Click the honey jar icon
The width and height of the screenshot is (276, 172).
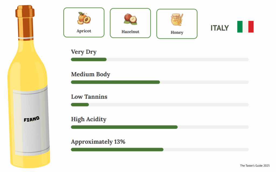177,20
